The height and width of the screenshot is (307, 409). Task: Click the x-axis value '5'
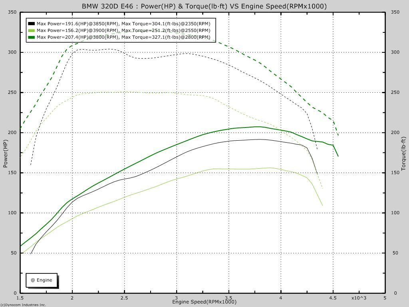(385, 298)
